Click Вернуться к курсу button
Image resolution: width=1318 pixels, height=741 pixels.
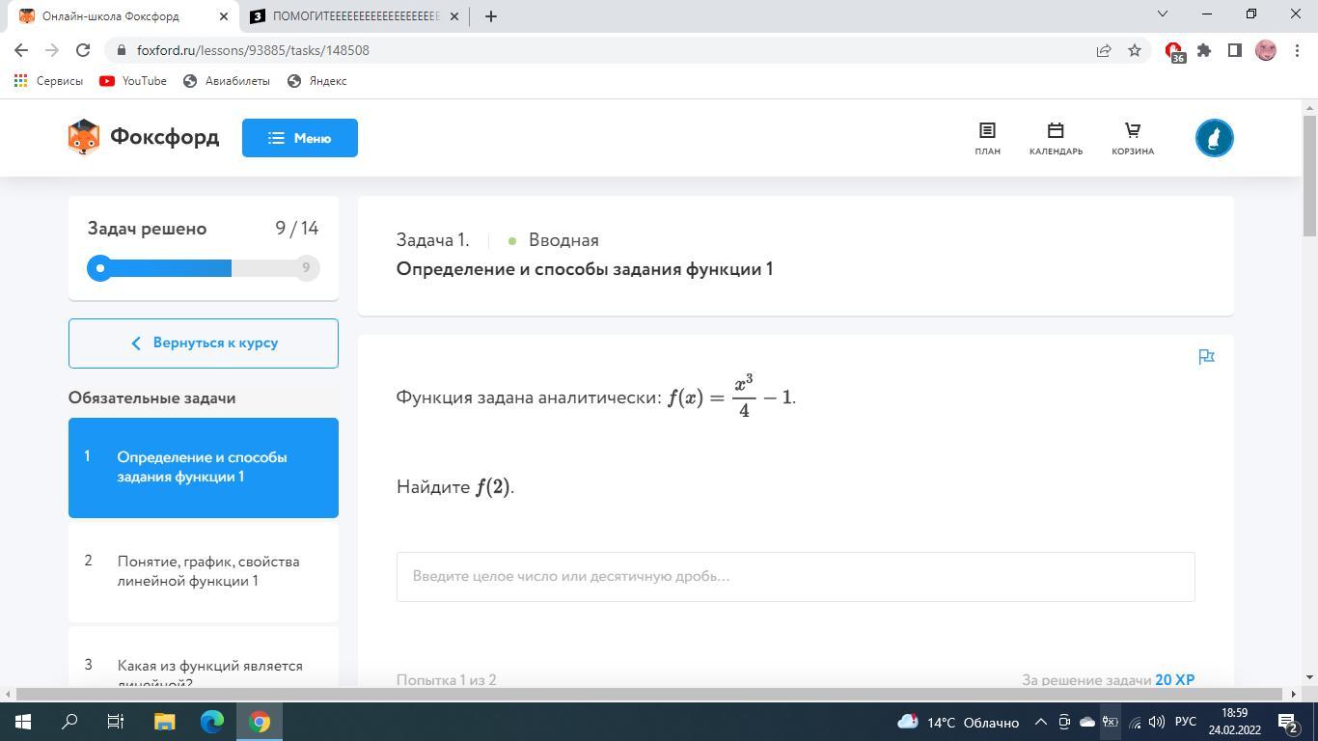point(204,343)
